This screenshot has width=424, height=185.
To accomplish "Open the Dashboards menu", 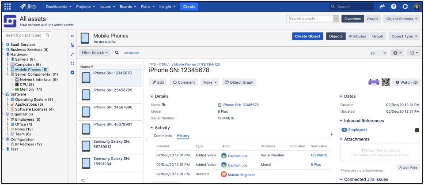I will click(x=59, y=7).
